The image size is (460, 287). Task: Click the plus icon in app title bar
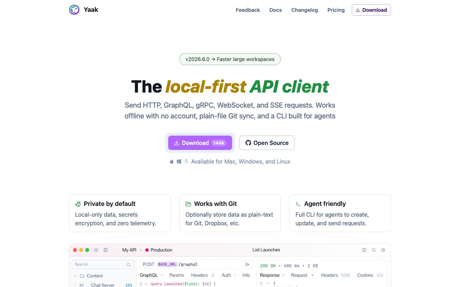tap(96, 250)
